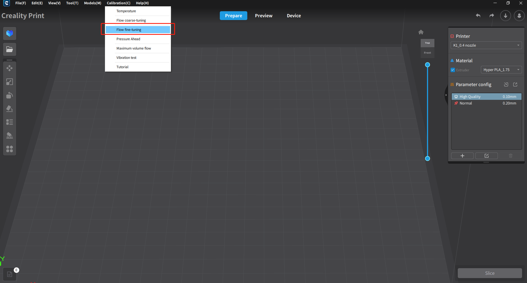Open the K1_0.4 nozzle printer dropdown
Viewport: 527px width, 283px height.
point(486,45)
